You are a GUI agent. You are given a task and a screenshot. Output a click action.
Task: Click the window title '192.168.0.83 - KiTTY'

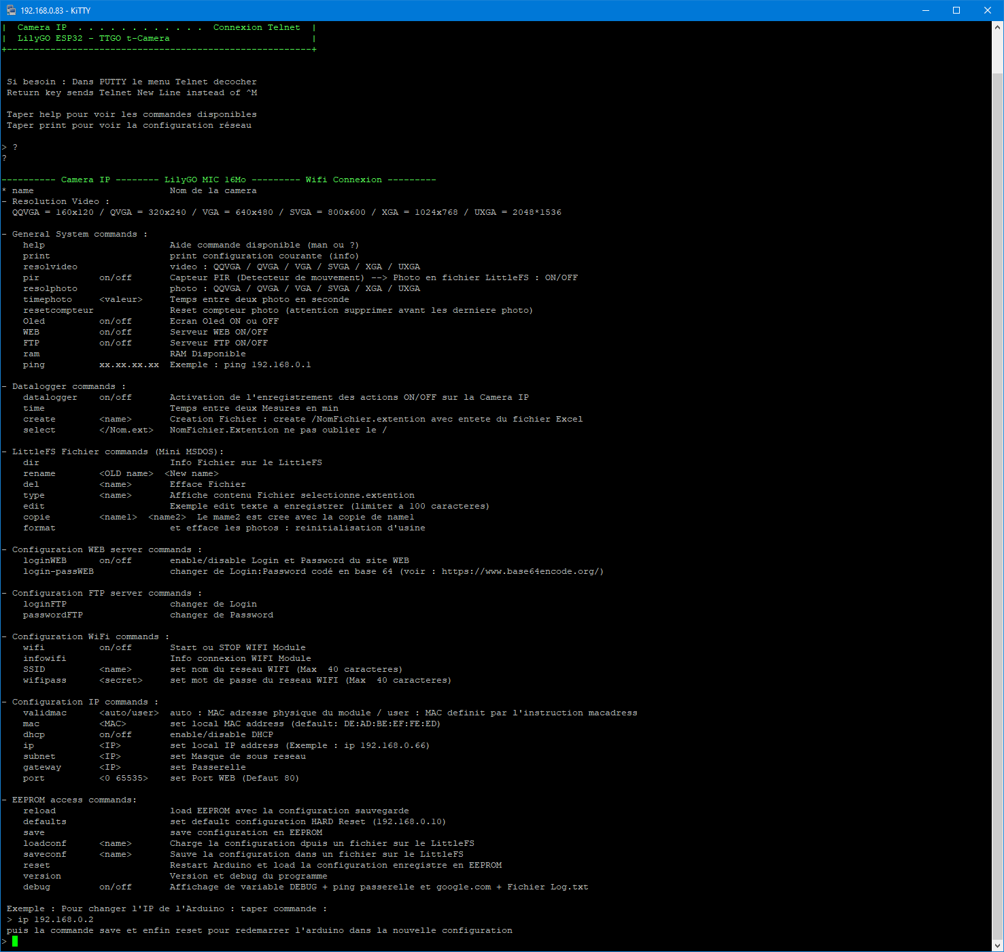55,10
